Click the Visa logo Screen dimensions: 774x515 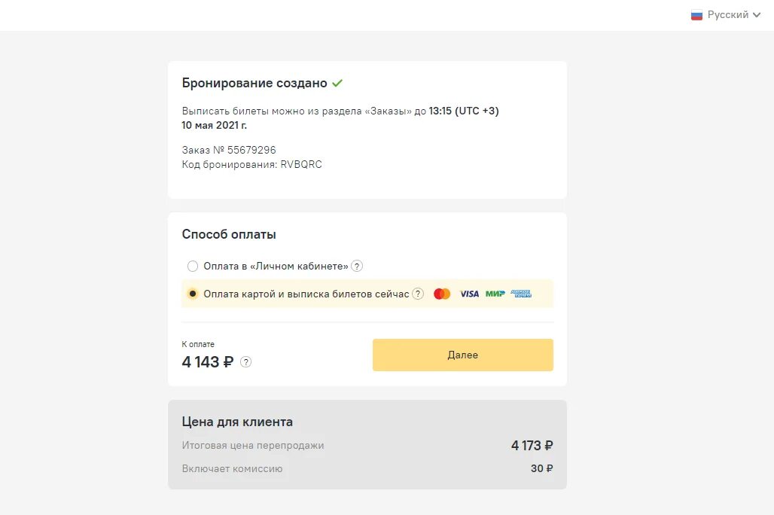coord(469,294)
